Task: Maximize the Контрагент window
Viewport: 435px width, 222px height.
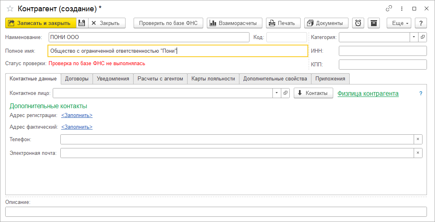Action: pyautogui.click(x=414, y=8)
